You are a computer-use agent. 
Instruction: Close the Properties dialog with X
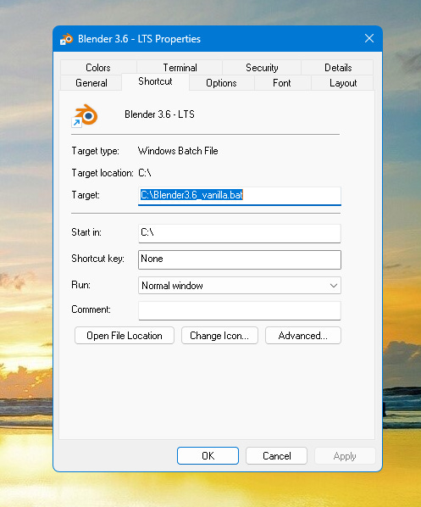point(369,38)
